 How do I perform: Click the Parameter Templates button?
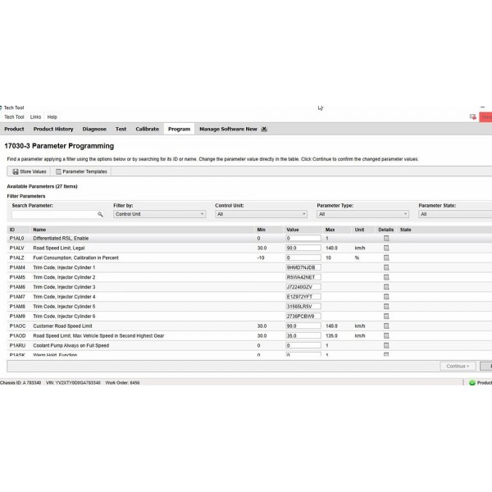[81, 171]
